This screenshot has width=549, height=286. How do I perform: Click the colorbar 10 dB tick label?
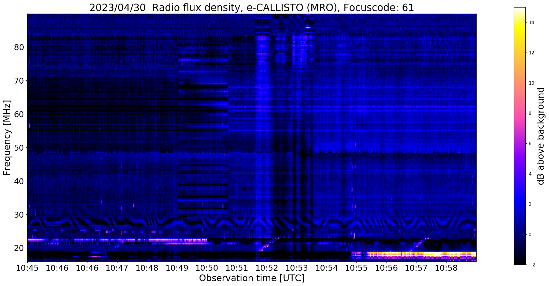pos(531,83)
